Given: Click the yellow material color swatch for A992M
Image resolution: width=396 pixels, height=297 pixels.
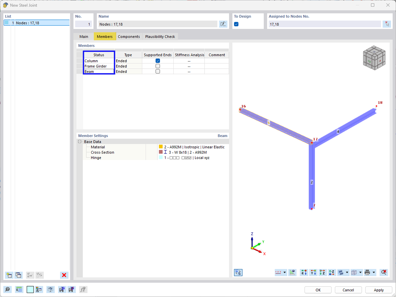Looking at the screenshot, I should point(161,147).
